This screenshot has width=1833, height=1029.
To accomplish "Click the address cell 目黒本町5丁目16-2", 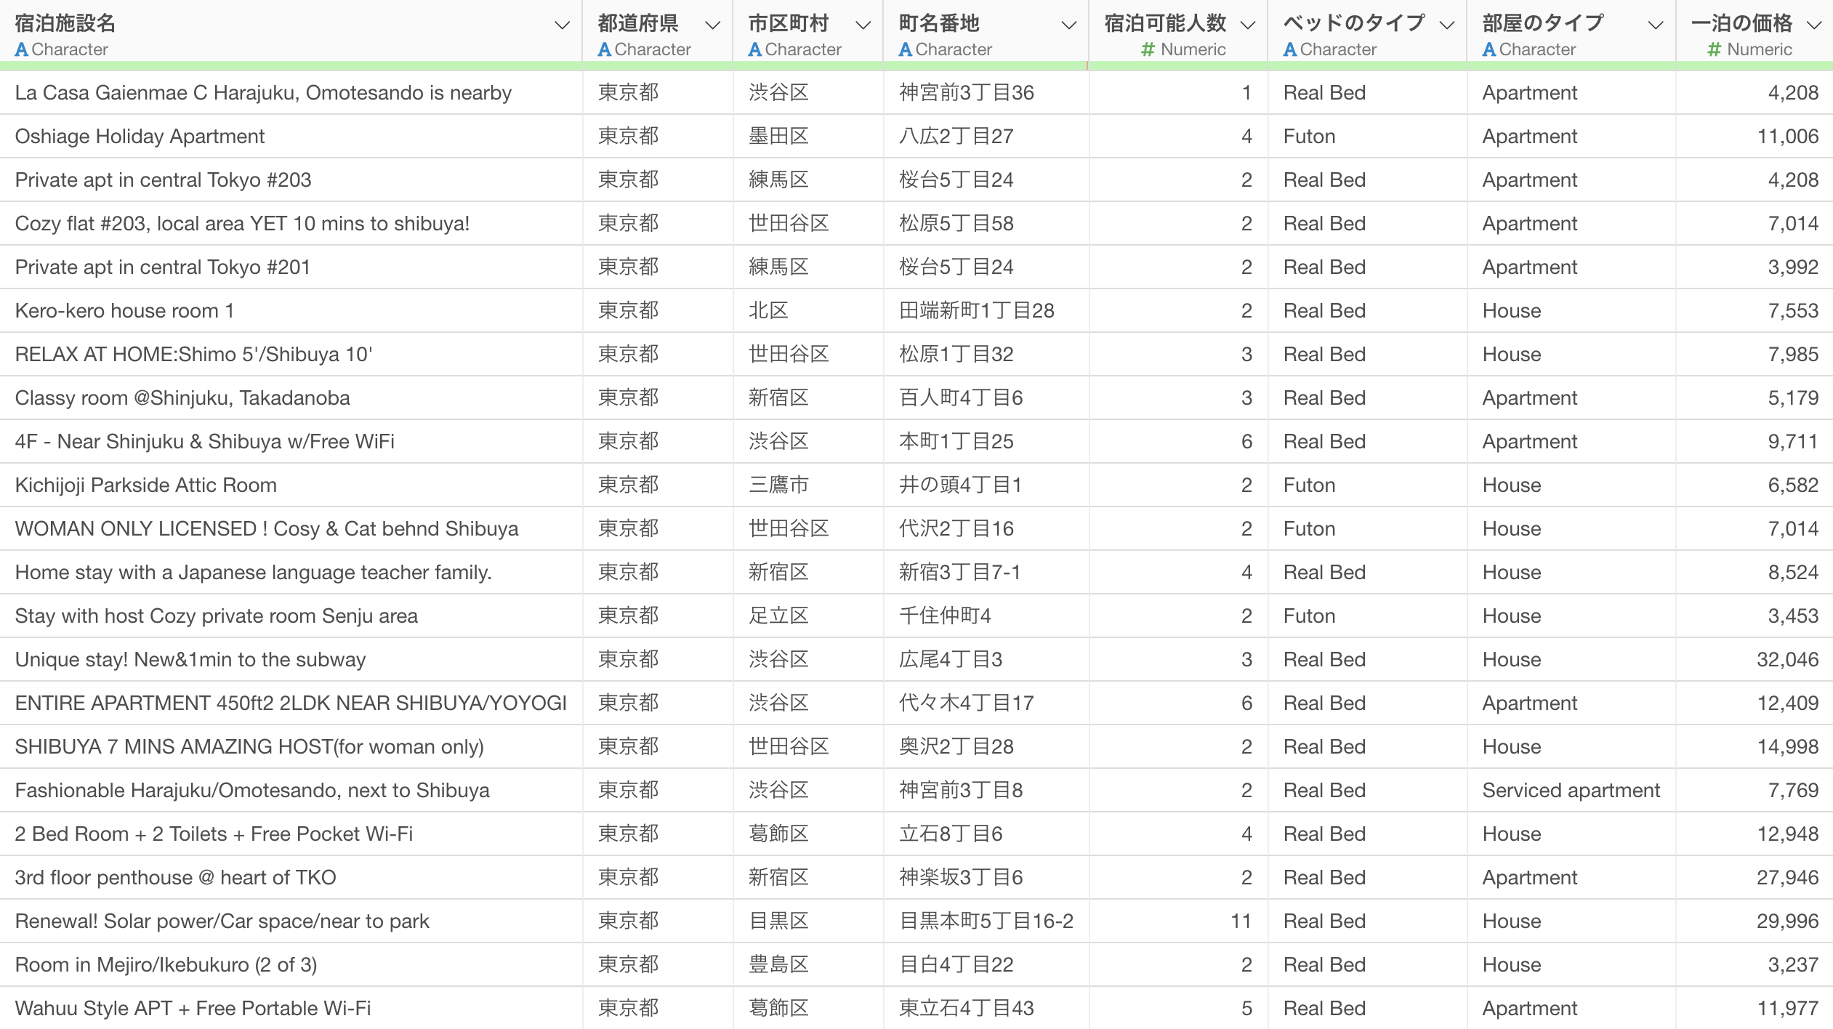I will (986, 921).
